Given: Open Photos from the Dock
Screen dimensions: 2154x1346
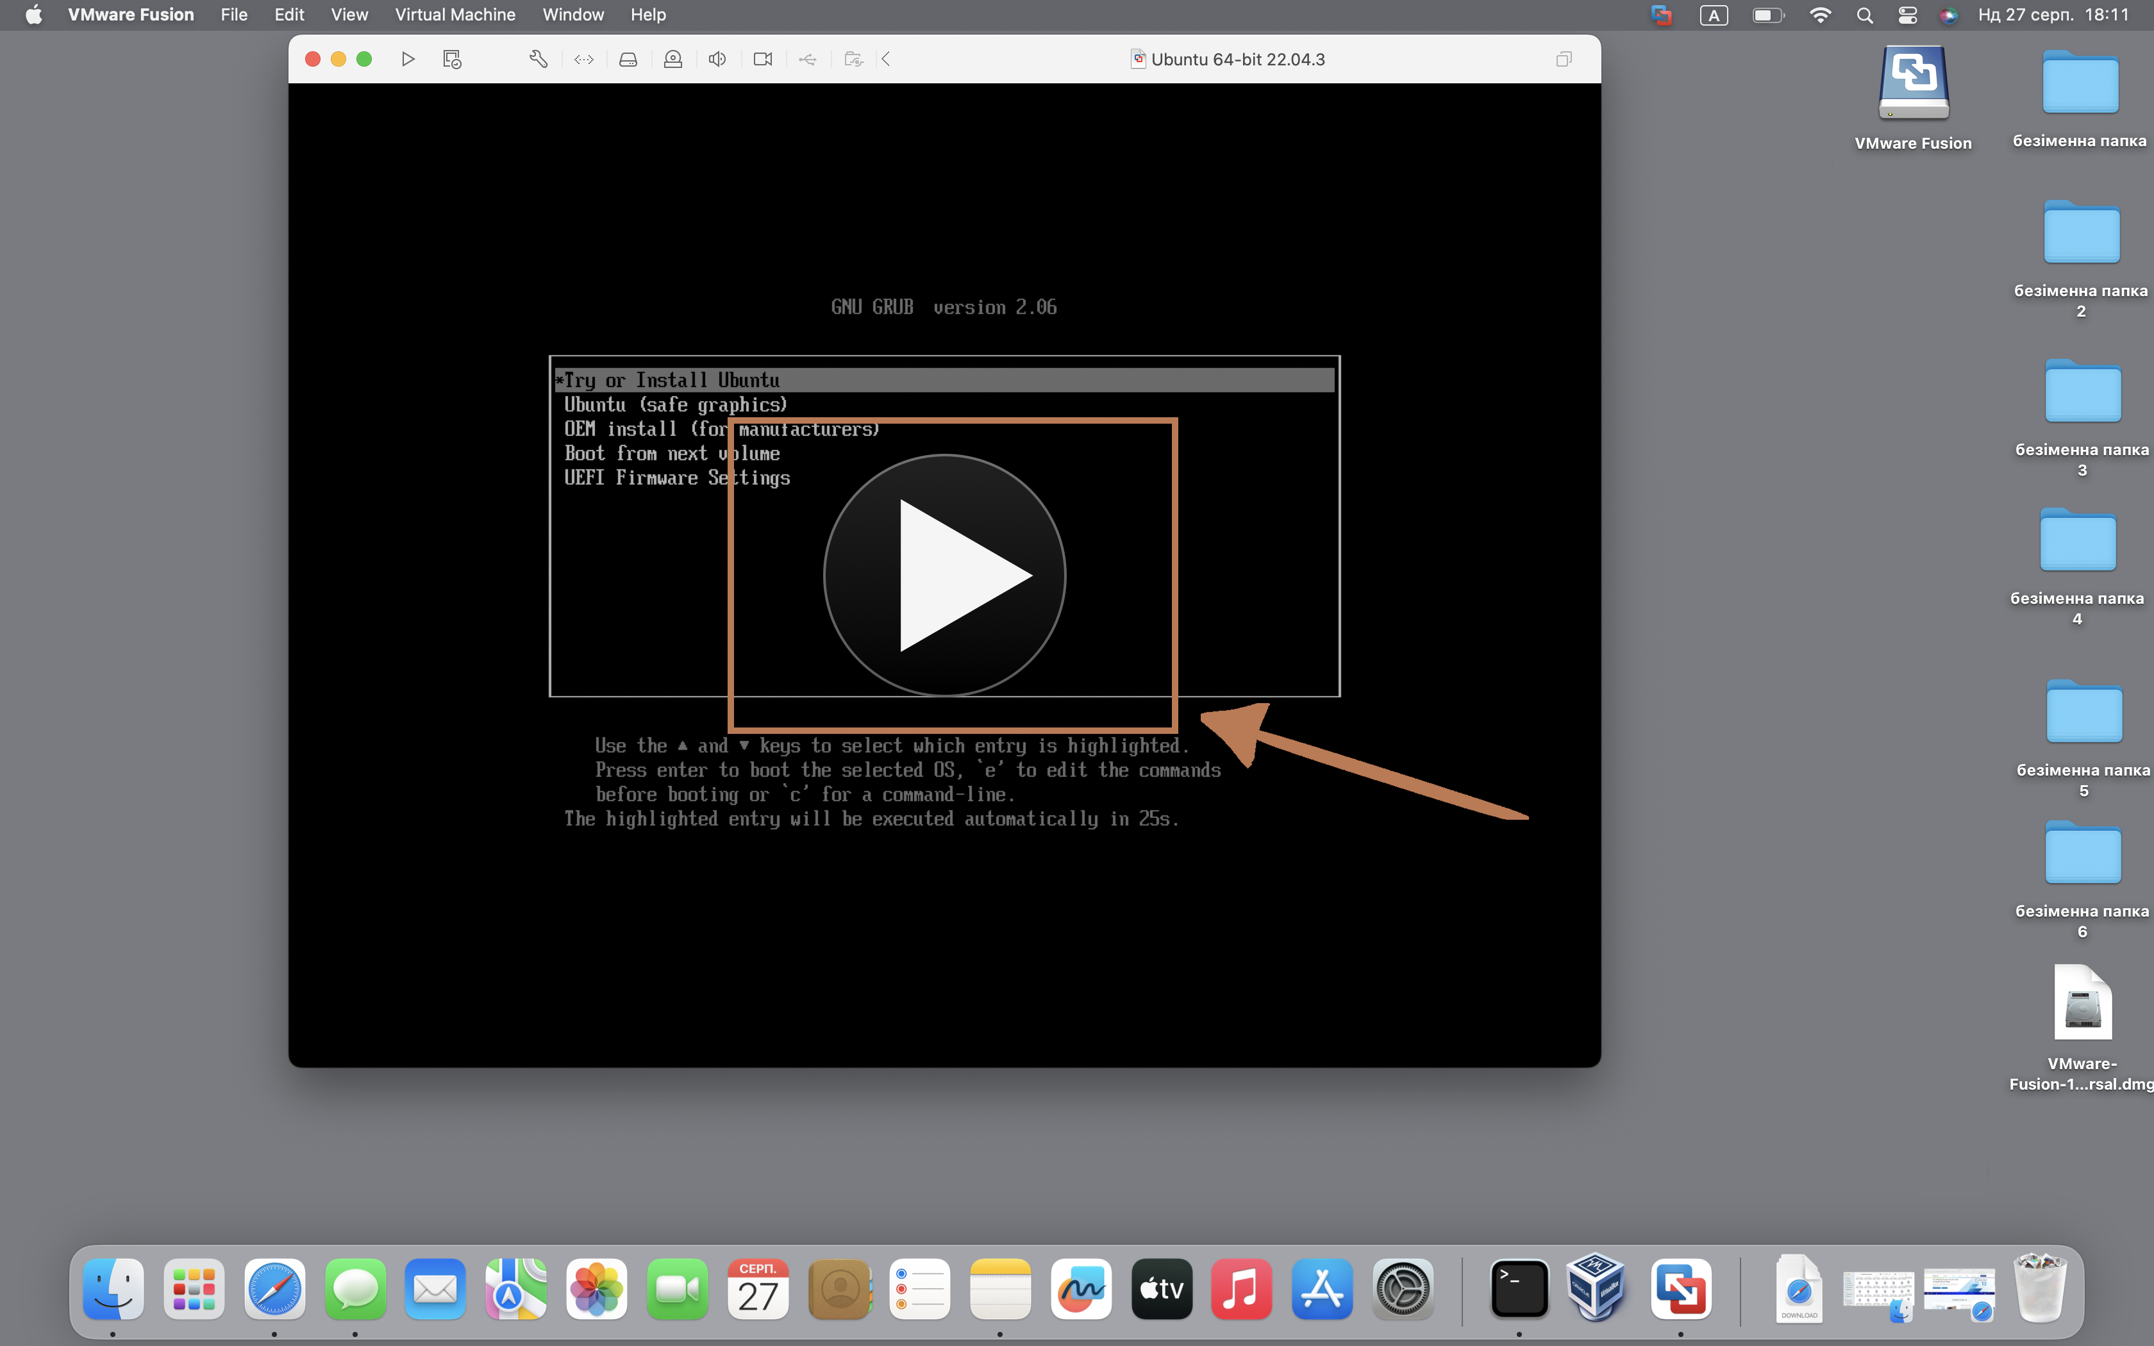Looking at the screenshot, I should pyautogui.click(x=596, y=1288).
